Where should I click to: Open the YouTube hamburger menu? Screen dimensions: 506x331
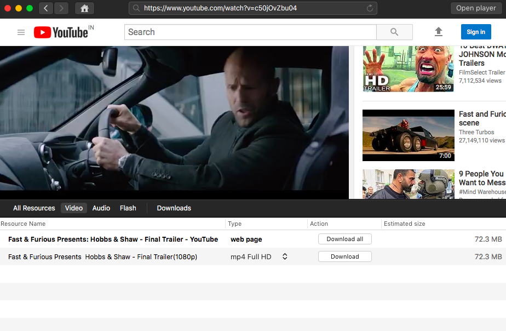pos(21,32)
